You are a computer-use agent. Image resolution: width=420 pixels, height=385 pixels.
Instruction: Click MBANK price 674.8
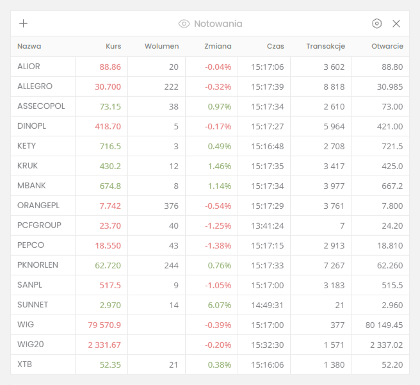pyautogui.click(x=110, y=186)
